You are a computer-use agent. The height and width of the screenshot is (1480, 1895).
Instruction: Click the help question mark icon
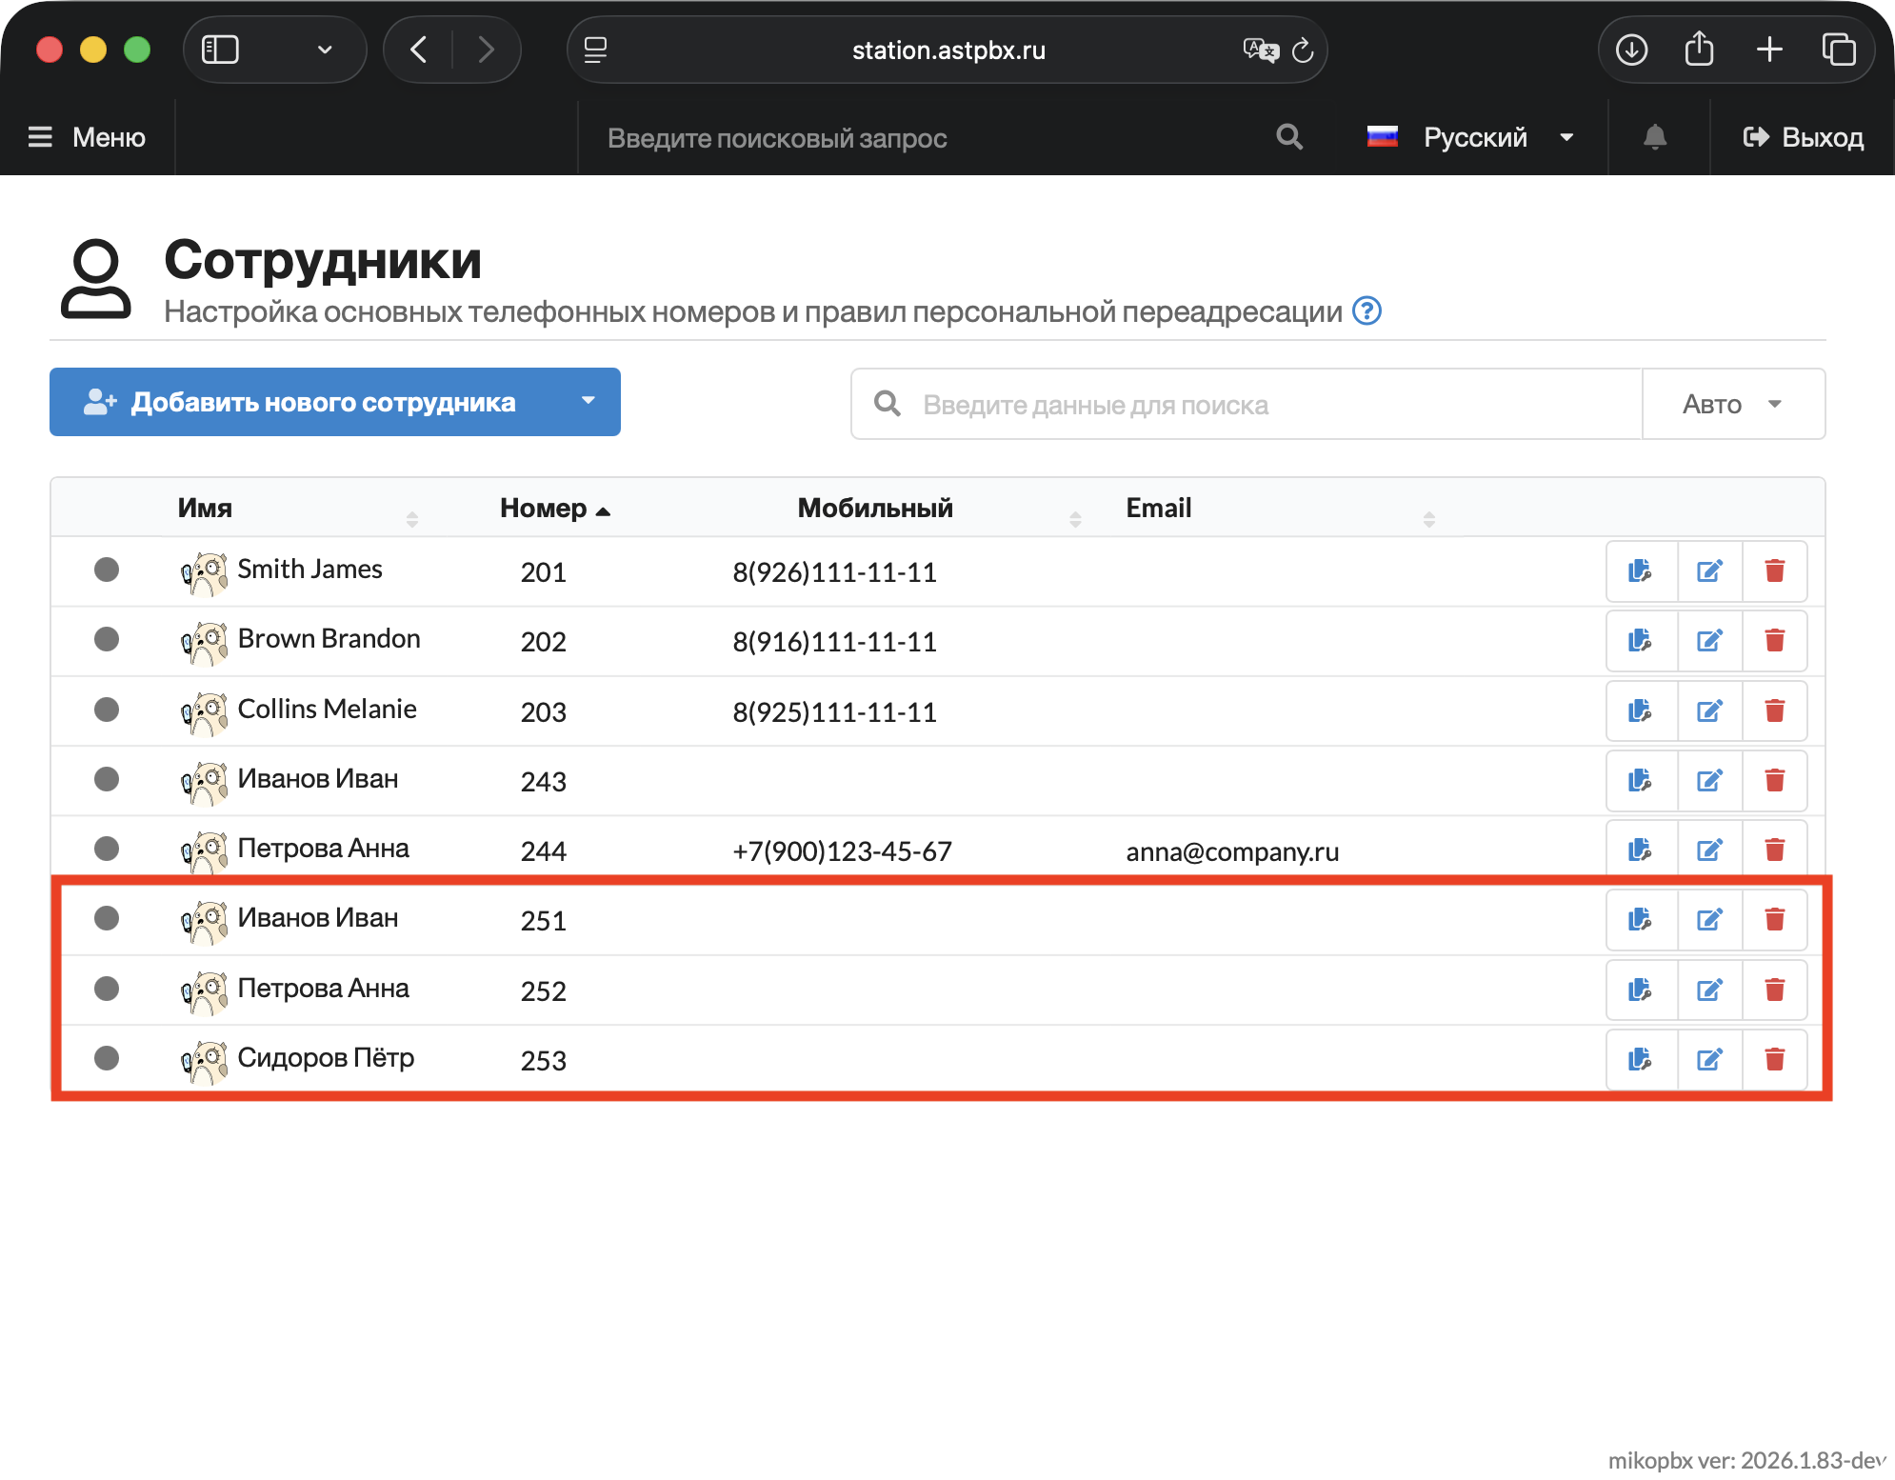click(1367, 311)
